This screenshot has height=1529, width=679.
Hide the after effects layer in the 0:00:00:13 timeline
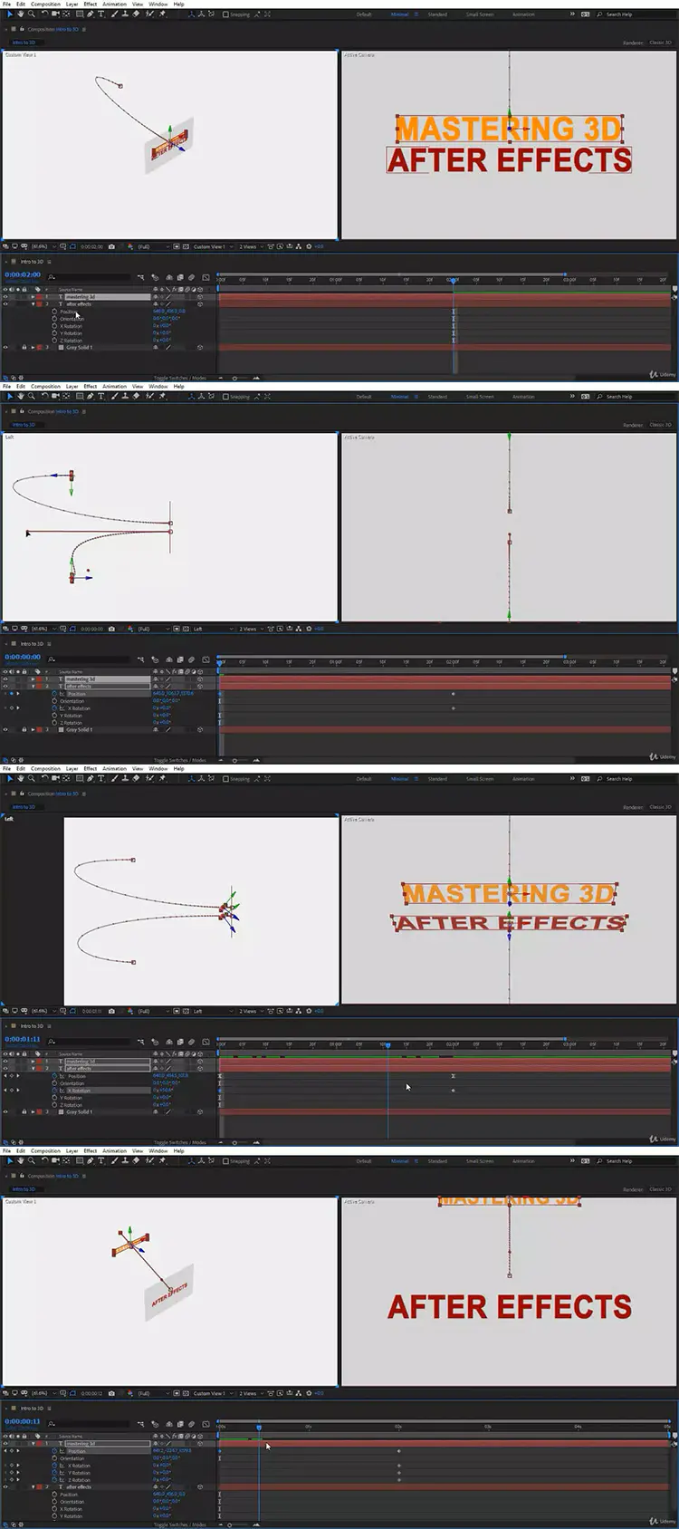(x=5, y=1487)
